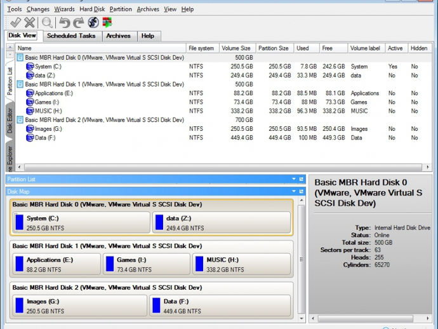Image resolution: width=438 pixels, height=329 pixels.
Task: Click the up arrow above side tabs
Action: point(10,47)
